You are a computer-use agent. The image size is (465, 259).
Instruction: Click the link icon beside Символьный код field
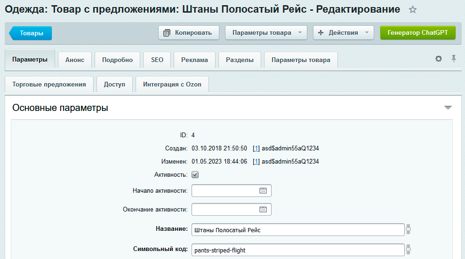(x=409, y=250)
